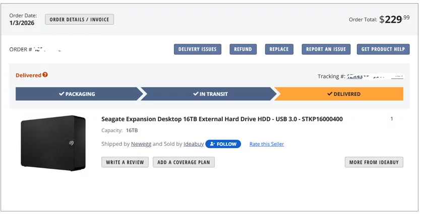Viewport: 421px width, 214px height.
Task: Click the Seagate logo on drive image
Action: [71, 143]
